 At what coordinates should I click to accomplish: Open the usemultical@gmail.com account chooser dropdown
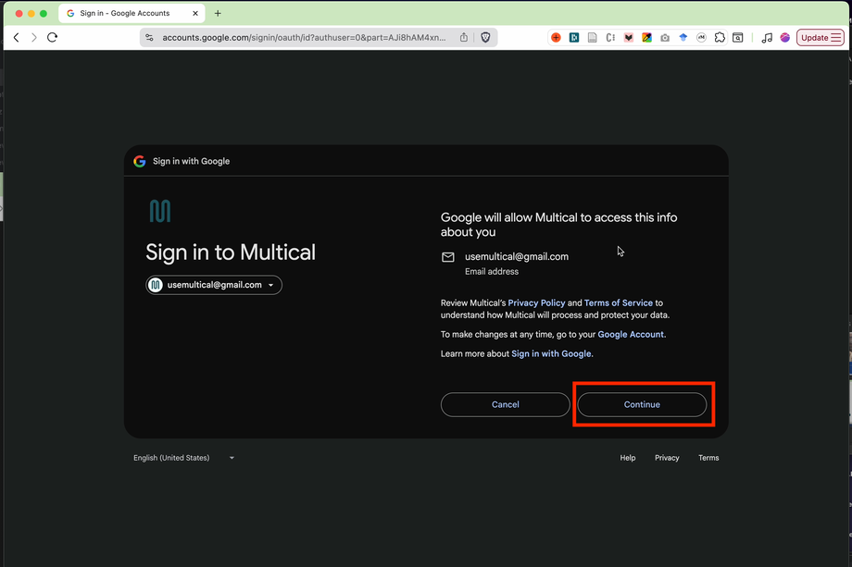point(213,284)
